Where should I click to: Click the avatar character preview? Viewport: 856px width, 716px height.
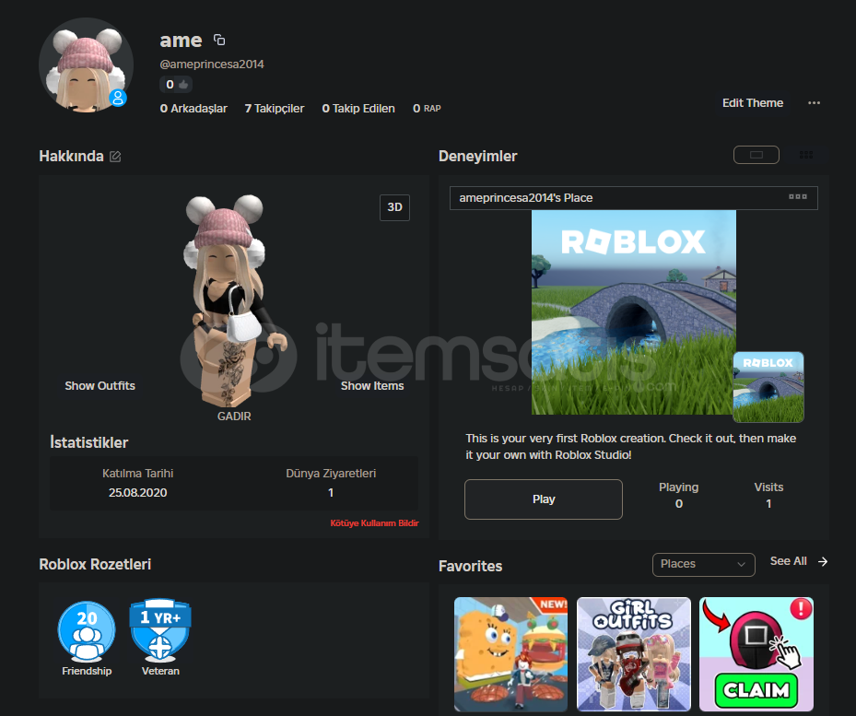click(x=234, y=300)
